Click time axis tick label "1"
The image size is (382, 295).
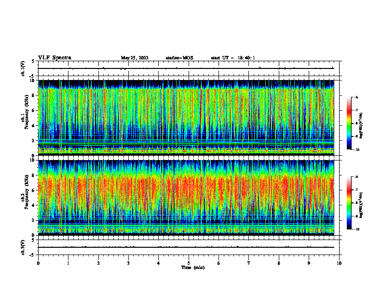pyautogui.click(x=68, y=263)
